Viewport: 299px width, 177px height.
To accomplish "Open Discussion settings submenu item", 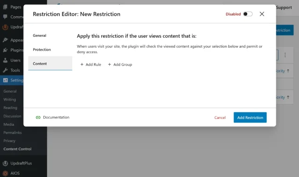I will point(12,116).
